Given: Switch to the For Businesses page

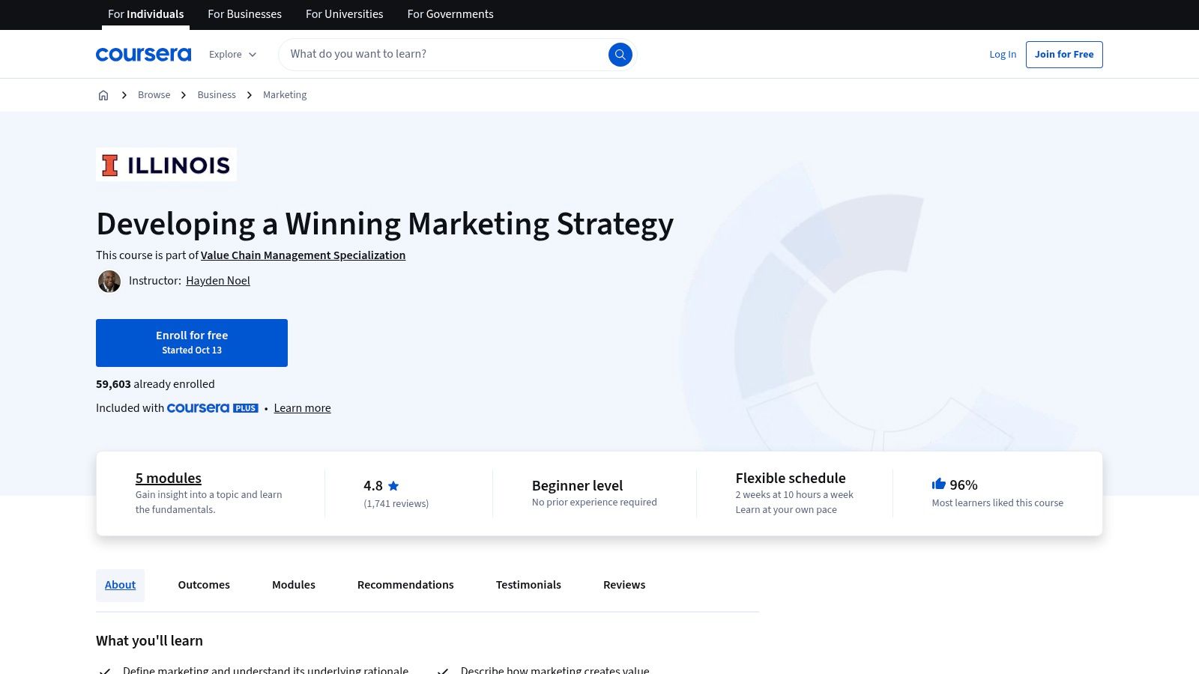Looking at the screenshot, I should point(244,14).
